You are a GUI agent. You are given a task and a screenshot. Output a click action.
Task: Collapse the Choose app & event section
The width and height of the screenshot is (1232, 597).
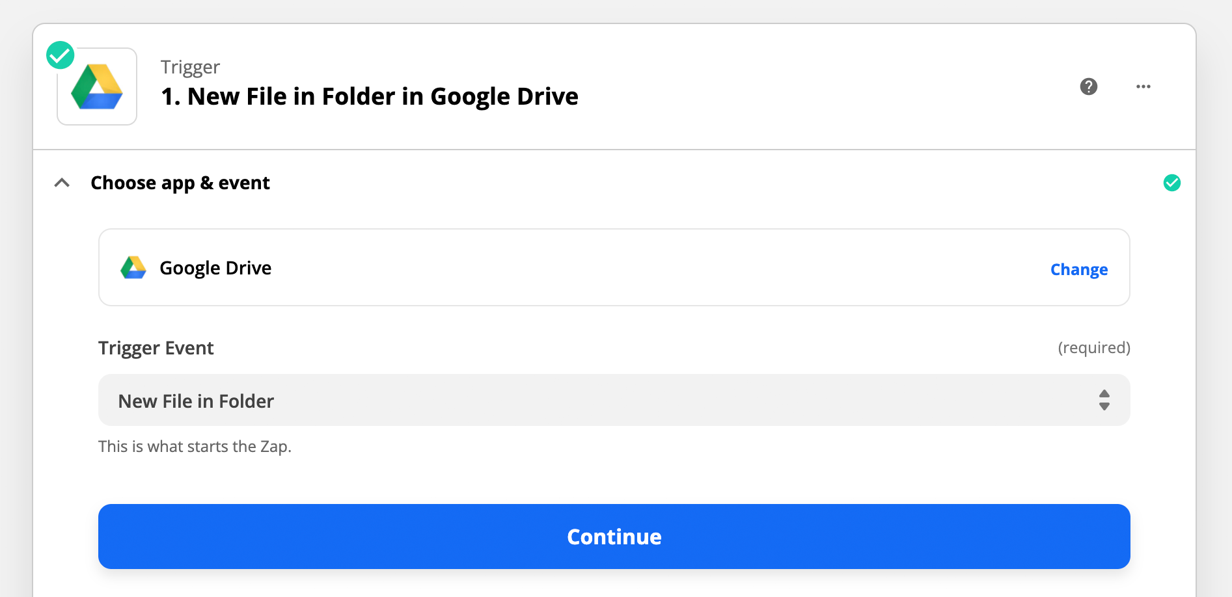tap(62, 183)
